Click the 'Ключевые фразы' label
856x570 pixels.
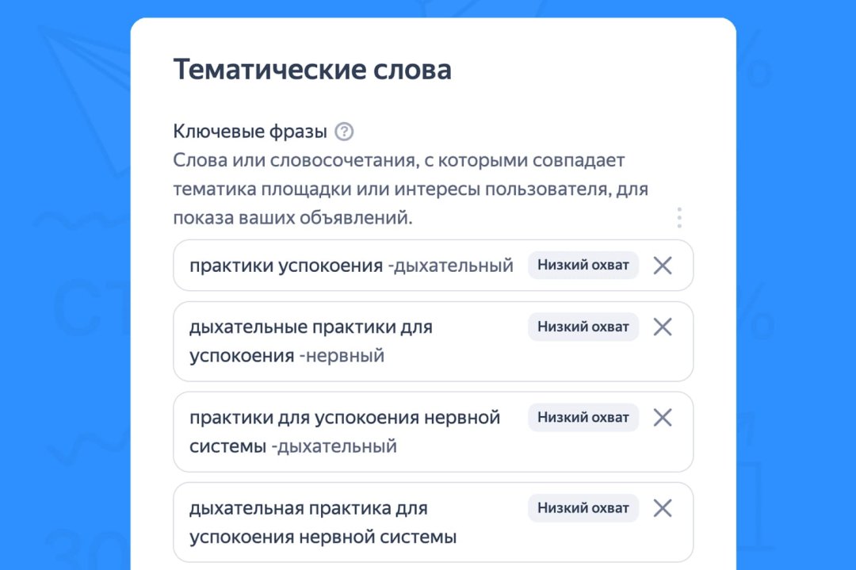coord(250,132)
